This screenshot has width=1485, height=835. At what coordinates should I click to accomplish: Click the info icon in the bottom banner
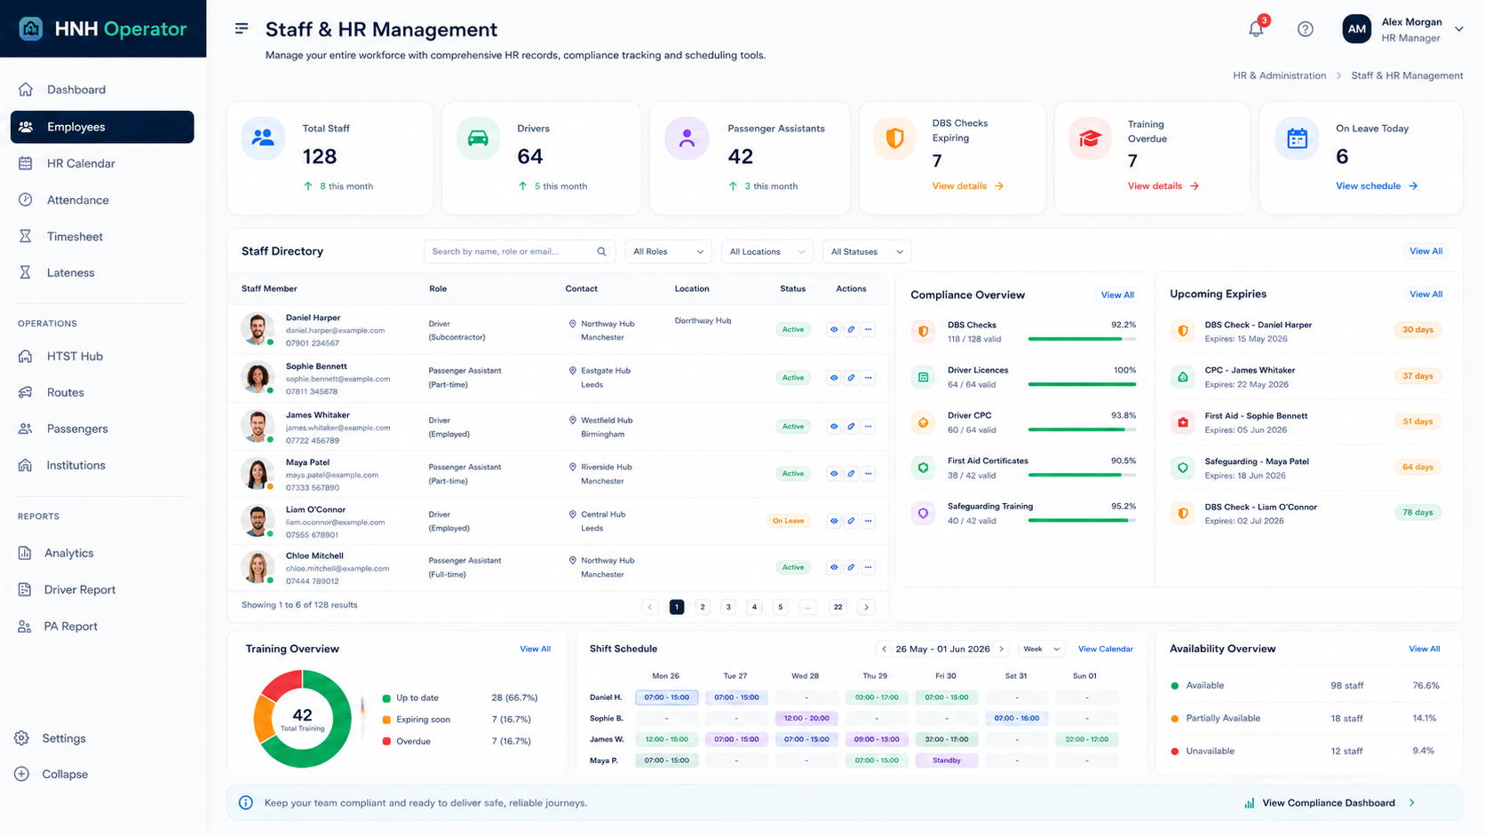coord(246,803)
